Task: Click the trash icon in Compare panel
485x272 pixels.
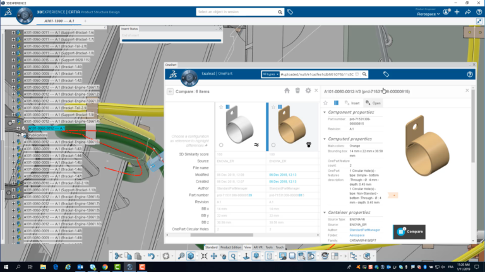Action: click(x=297, y=91)
